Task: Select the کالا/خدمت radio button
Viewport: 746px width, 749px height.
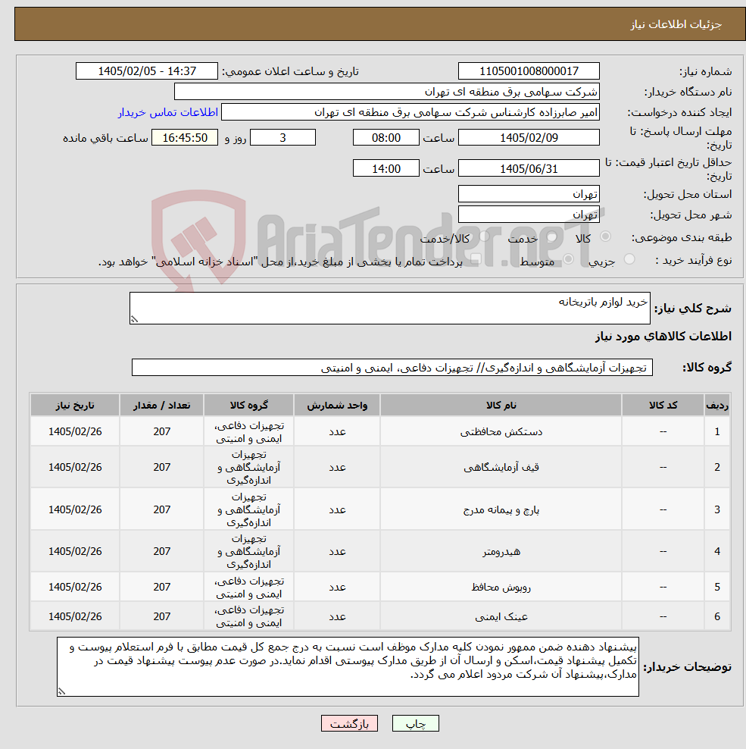Action: (484, 237)
